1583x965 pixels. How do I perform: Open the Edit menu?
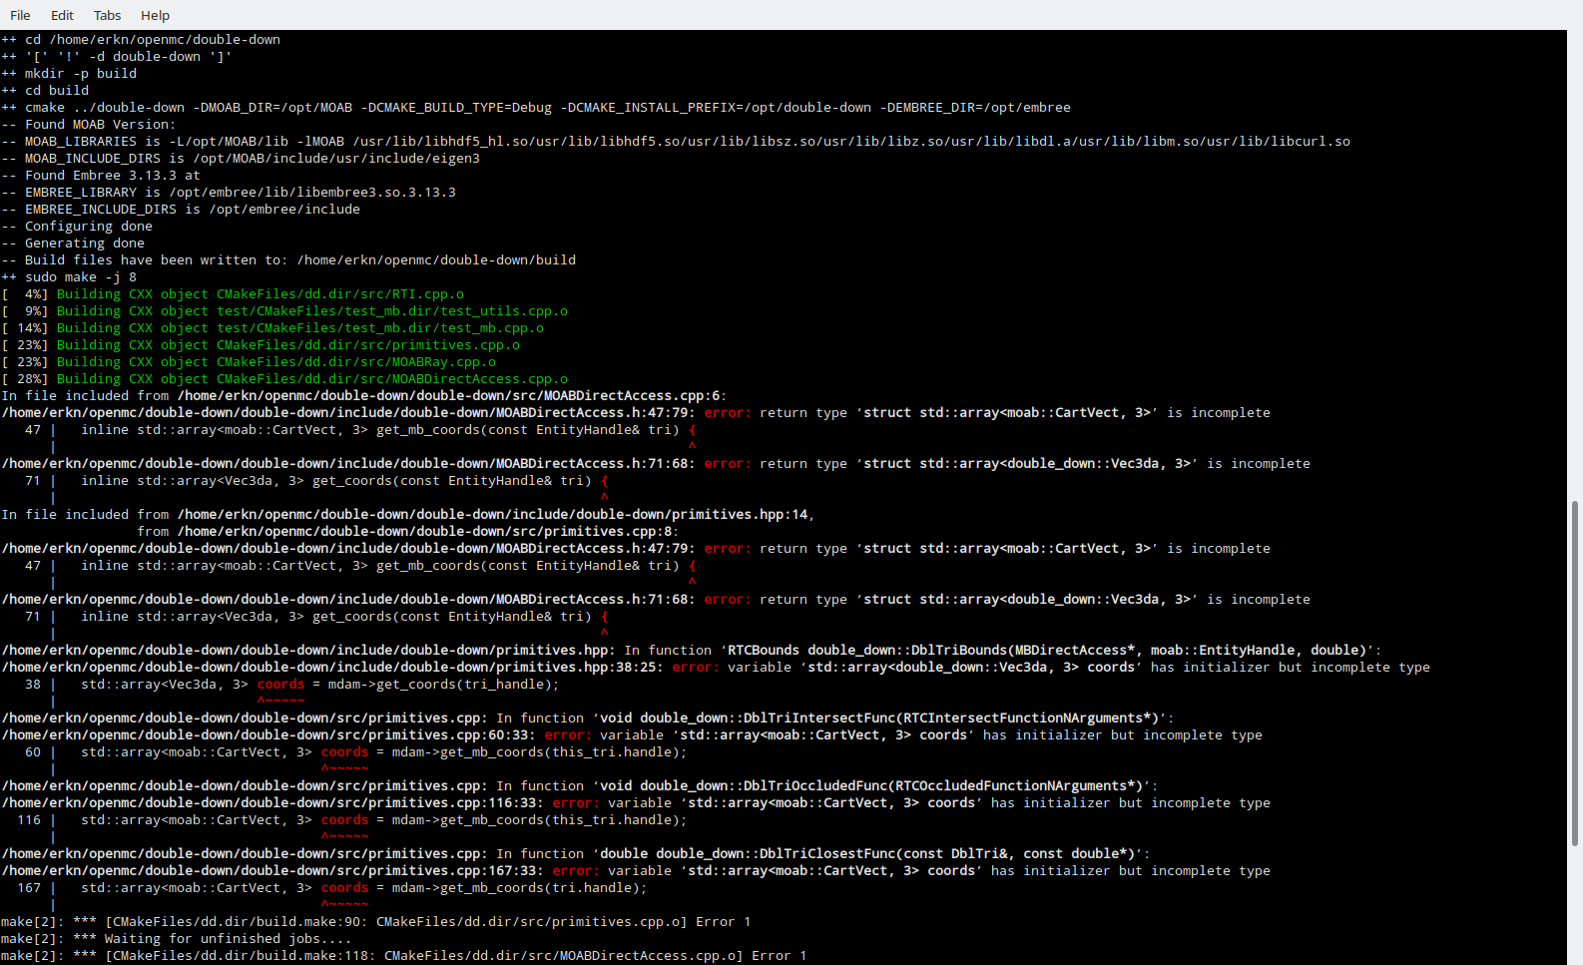[x=62, y=15]
